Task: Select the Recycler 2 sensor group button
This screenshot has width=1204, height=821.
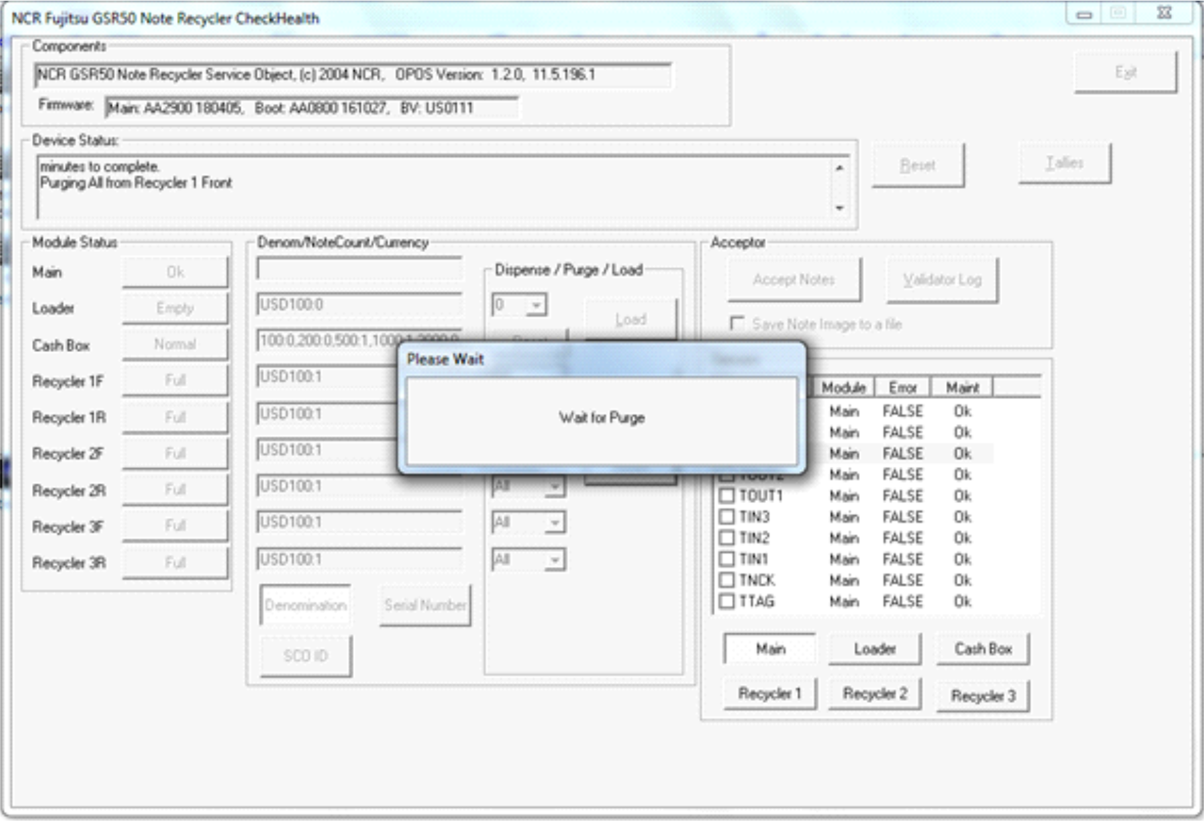Action: click(874, 694)
